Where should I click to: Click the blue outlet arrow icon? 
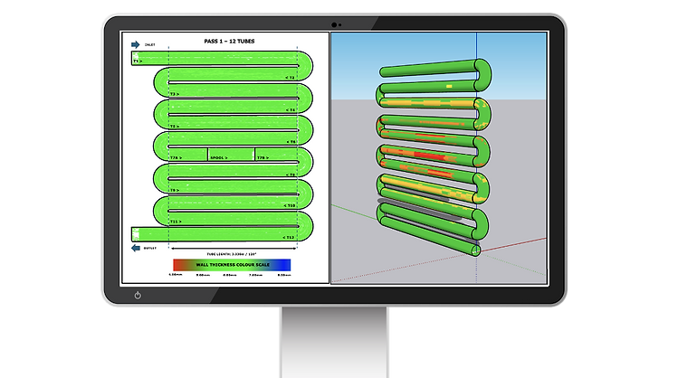pyautogui.click(x=136, y=248)
